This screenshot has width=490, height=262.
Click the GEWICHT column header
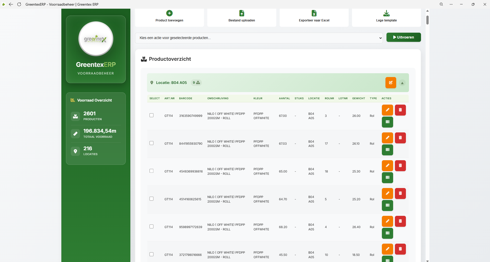pyautogui.click(x=359, y=98)
